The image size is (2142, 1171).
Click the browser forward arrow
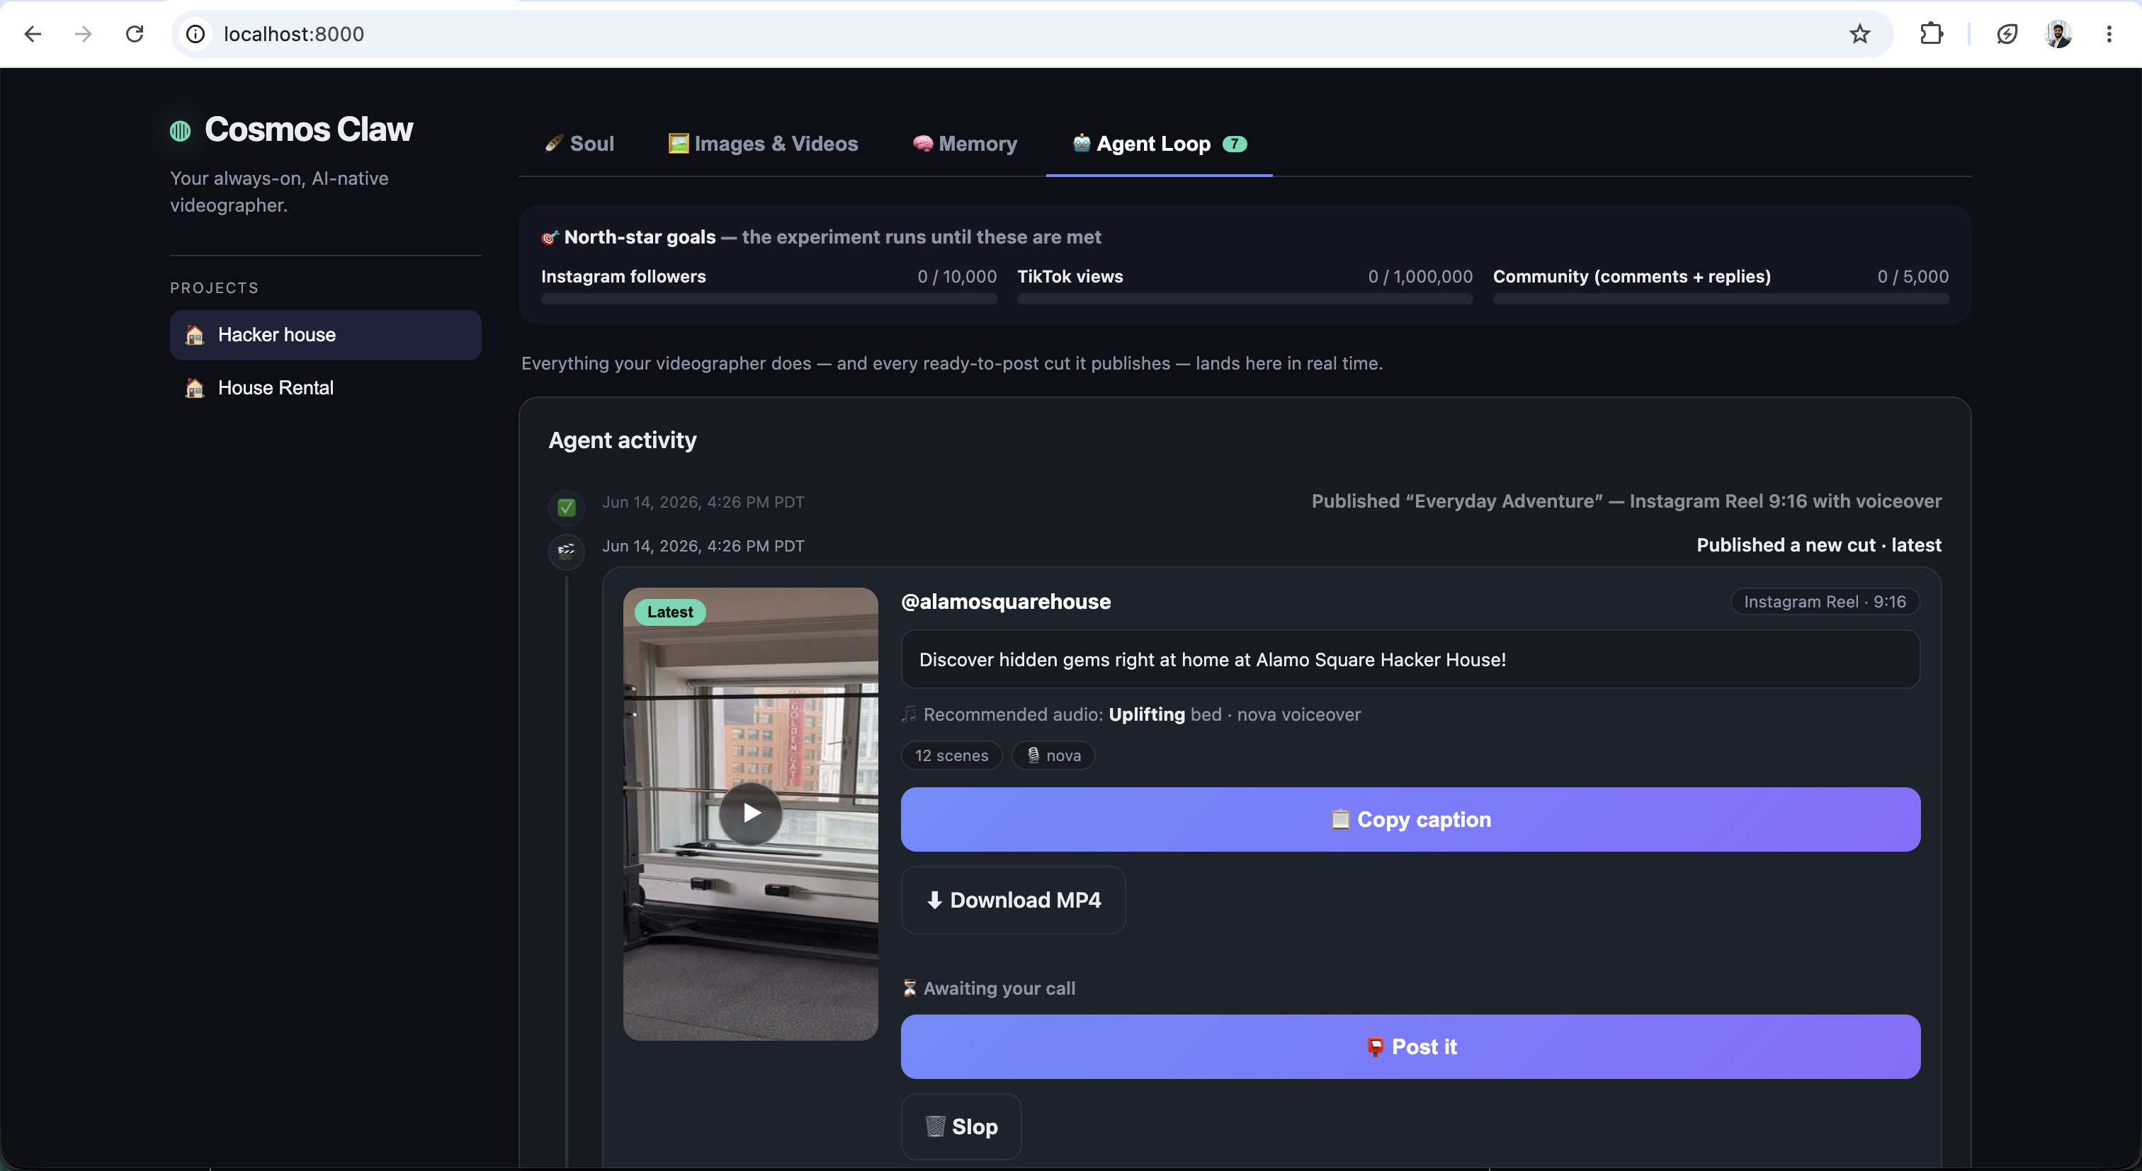tap(83, 34)
